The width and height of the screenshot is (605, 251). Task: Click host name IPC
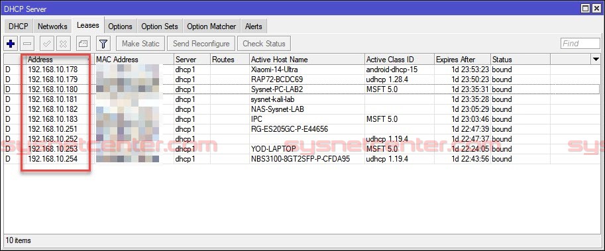[256, 119]
